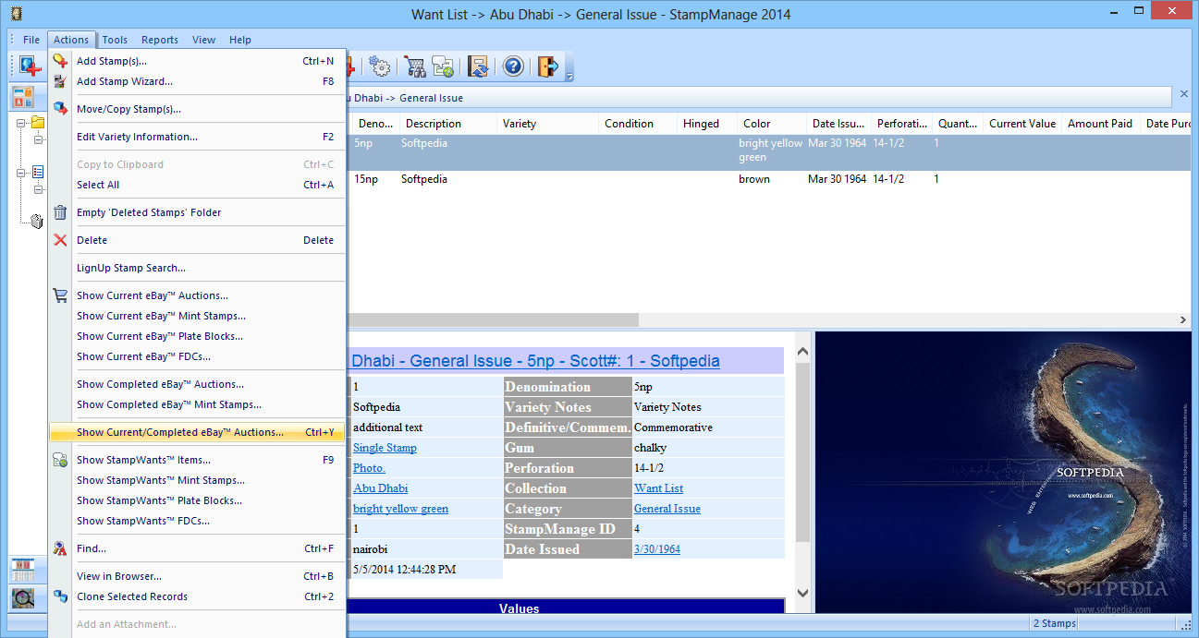Select the deleted stamps trash can in tree
The image size is (1199, 638).
(x=37, y=221)
